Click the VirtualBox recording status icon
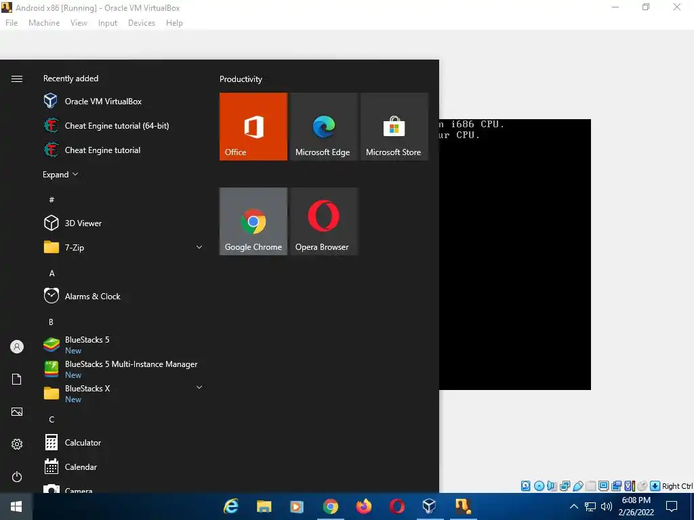 click(x=616, y=486)
